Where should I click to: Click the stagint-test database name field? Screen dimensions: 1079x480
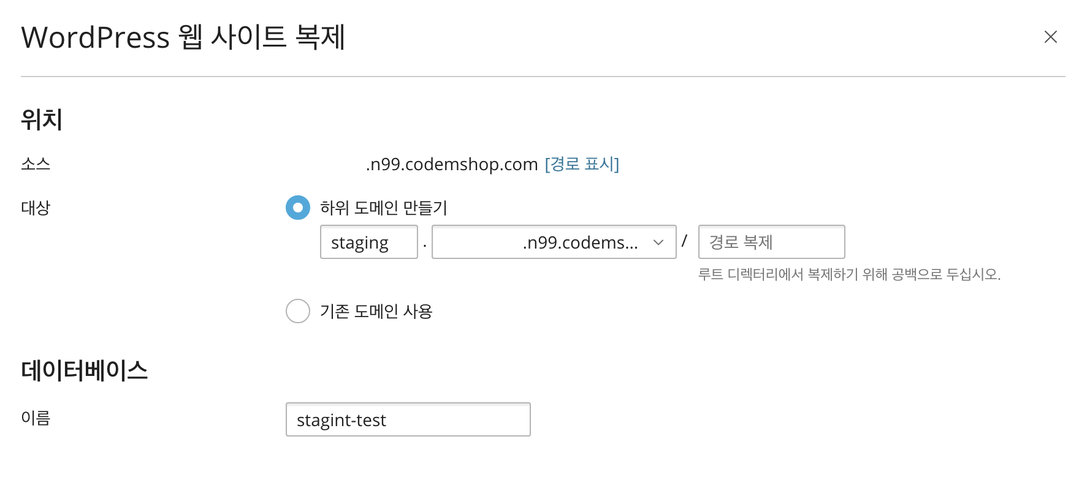click(x=408, y=420)
